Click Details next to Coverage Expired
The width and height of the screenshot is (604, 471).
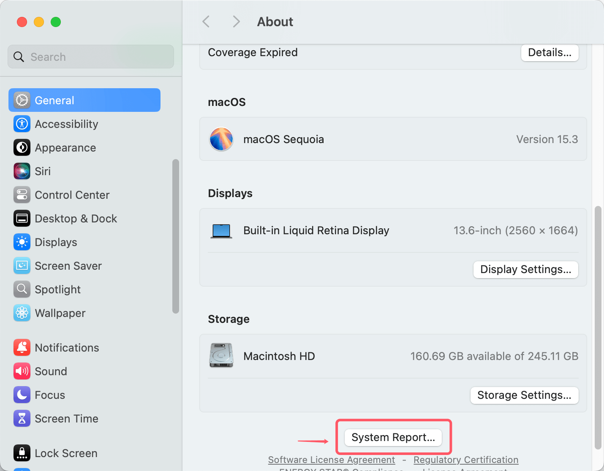(x=550, y=52)
